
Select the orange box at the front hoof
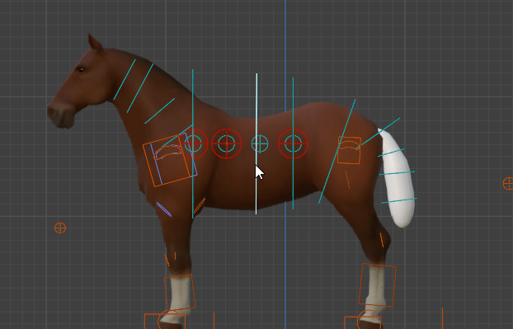(x=165, y=321)
